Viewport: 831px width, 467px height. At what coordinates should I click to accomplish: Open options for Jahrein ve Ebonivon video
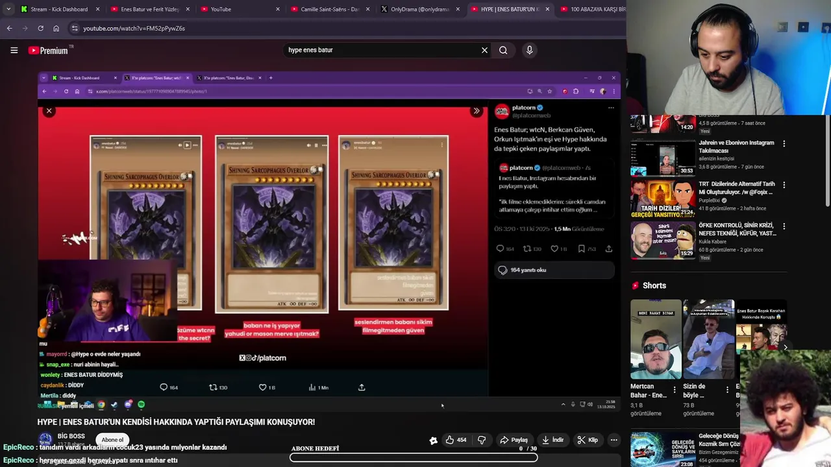click(x=784, y=143)
